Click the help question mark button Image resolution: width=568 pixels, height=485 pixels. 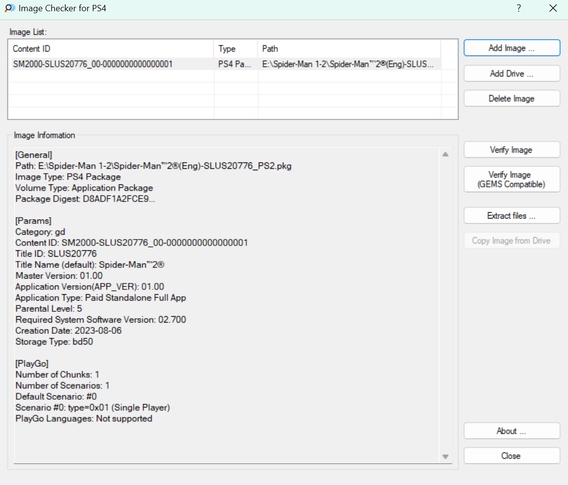(518, 8)
